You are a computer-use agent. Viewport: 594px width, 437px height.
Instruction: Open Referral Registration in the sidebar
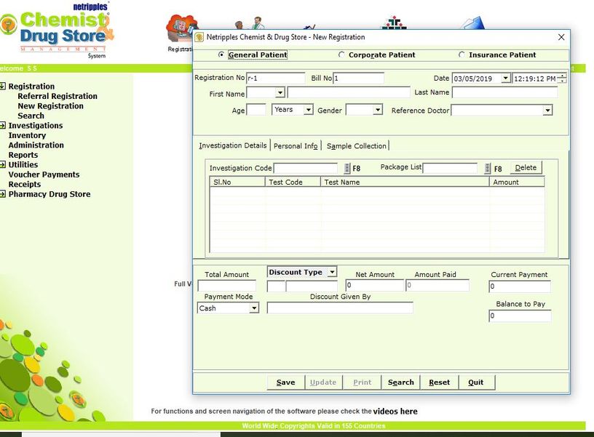(58, 96)
